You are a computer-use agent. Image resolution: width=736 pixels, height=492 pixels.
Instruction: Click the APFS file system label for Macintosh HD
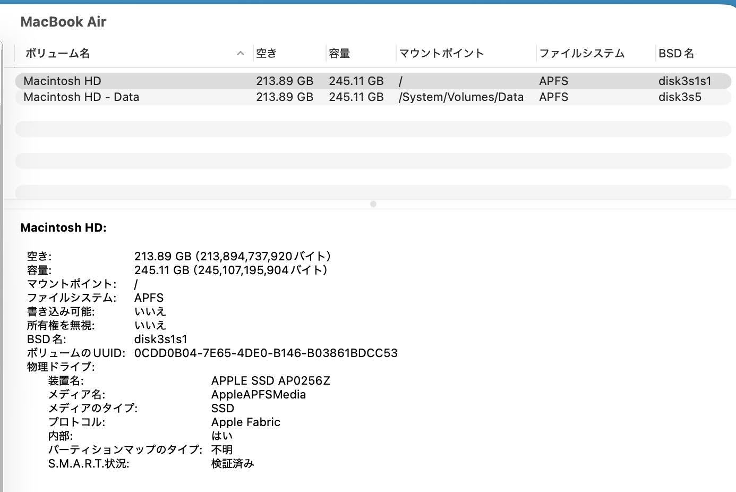click(554, 81)
